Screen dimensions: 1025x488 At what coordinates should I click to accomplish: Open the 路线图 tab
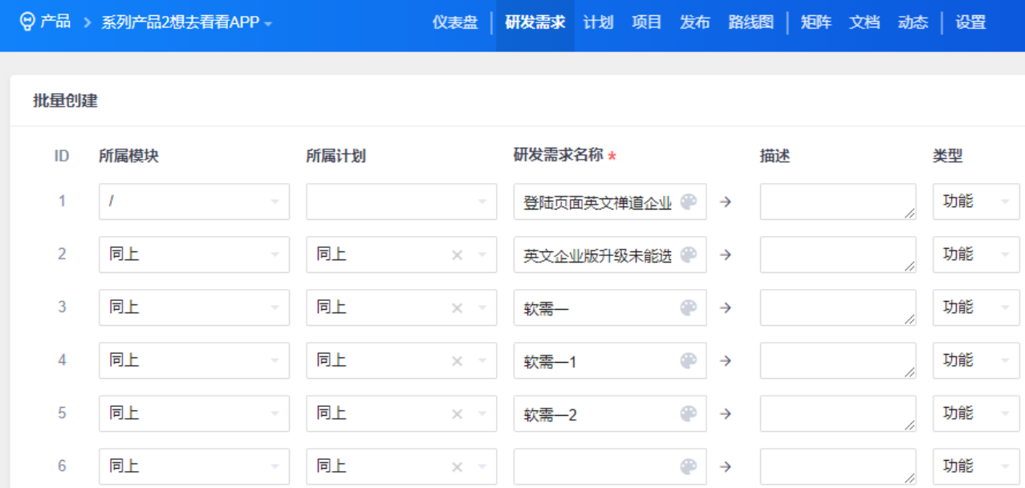coord(750,22)
